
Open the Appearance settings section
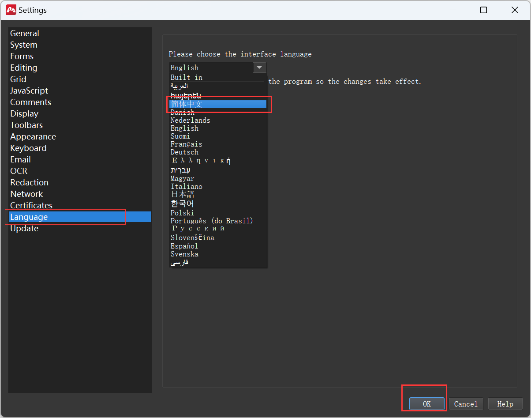(x=33, y=137)
